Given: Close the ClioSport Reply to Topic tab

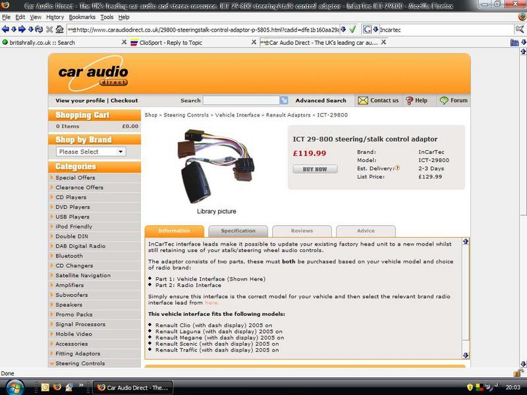Looking at the screenshot, I should [x=254, y=42].
